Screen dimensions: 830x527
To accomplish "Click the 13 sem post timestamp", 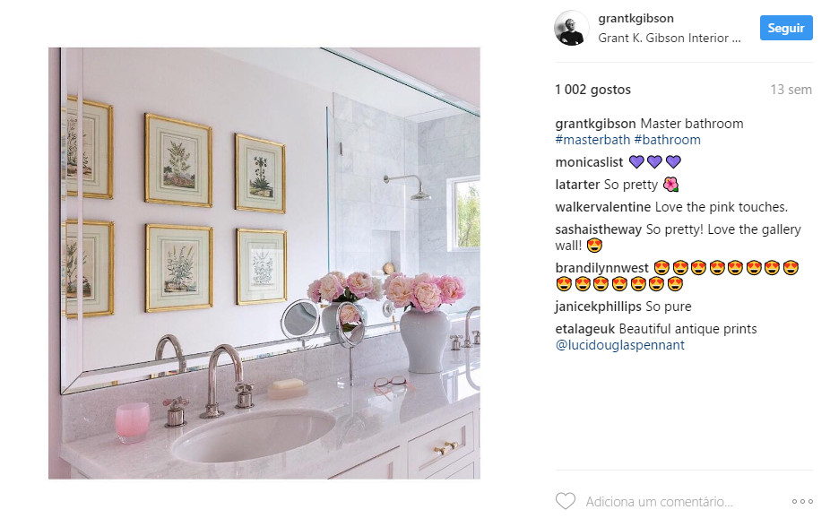I will pyautogui.click(x=791, y=90).
